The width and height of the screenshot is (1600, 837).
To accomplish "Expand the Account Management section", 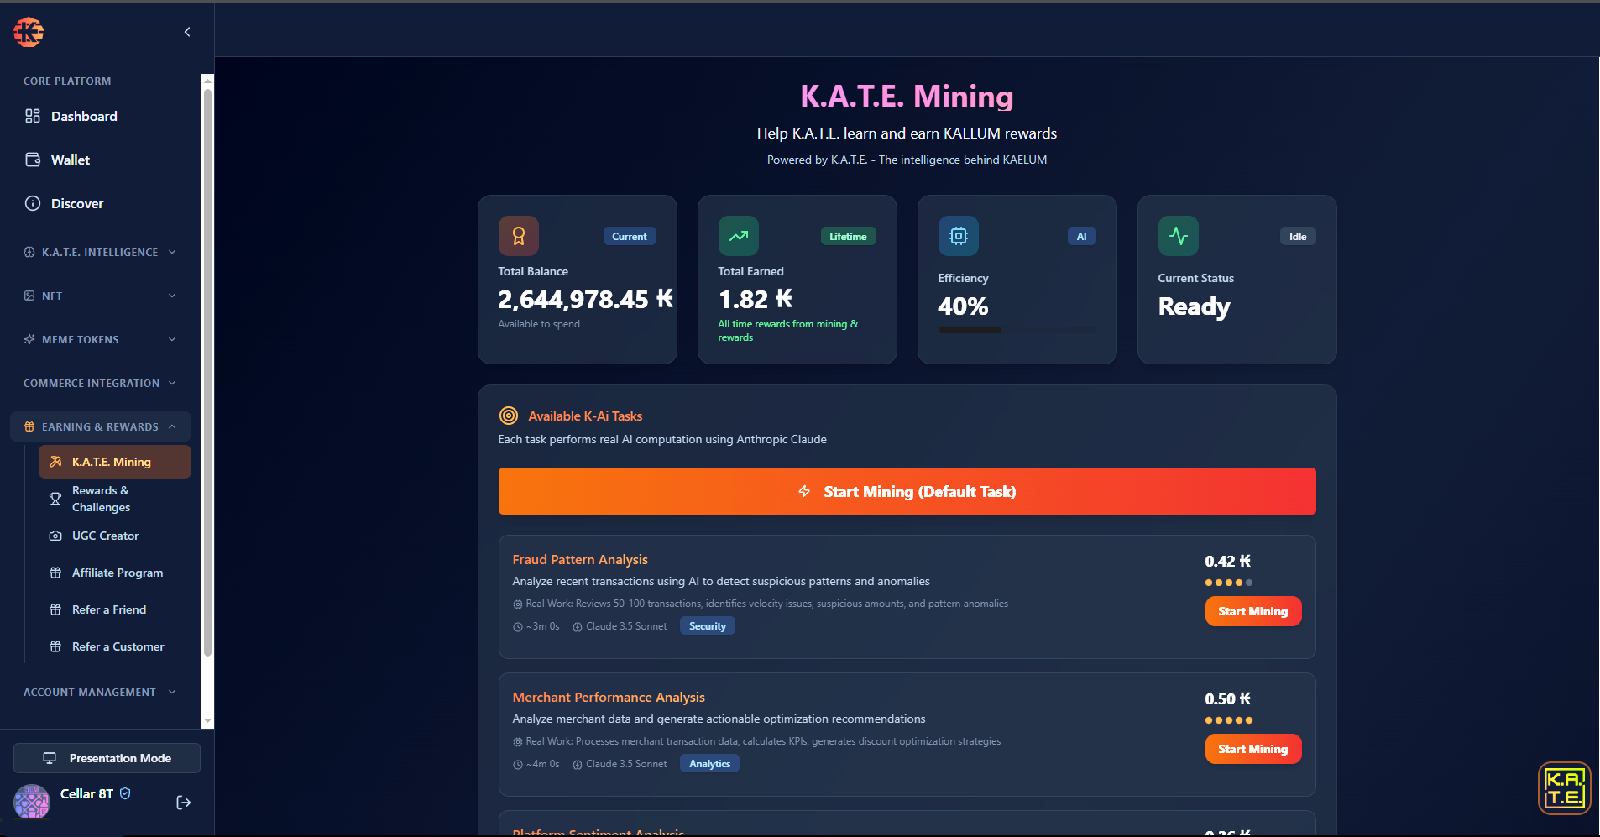I will [101, 692].
